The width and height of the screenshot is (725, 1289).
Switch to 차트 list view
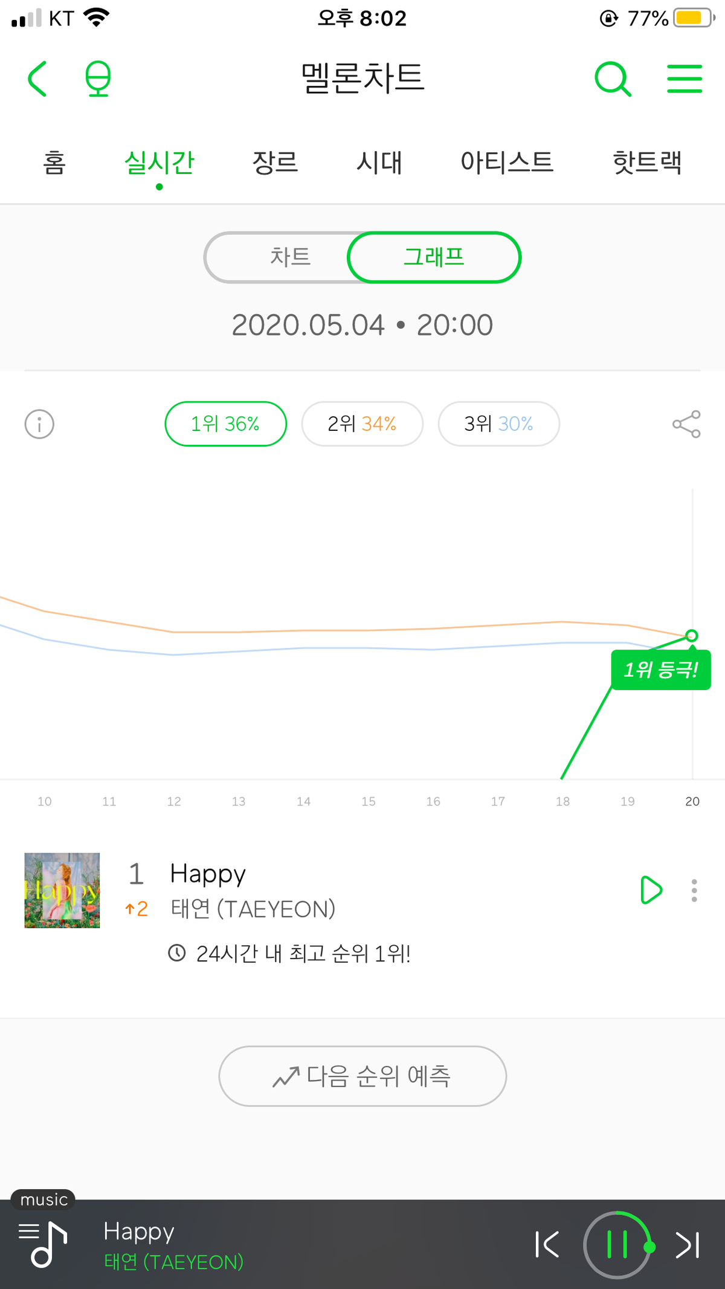pos(290,257)
